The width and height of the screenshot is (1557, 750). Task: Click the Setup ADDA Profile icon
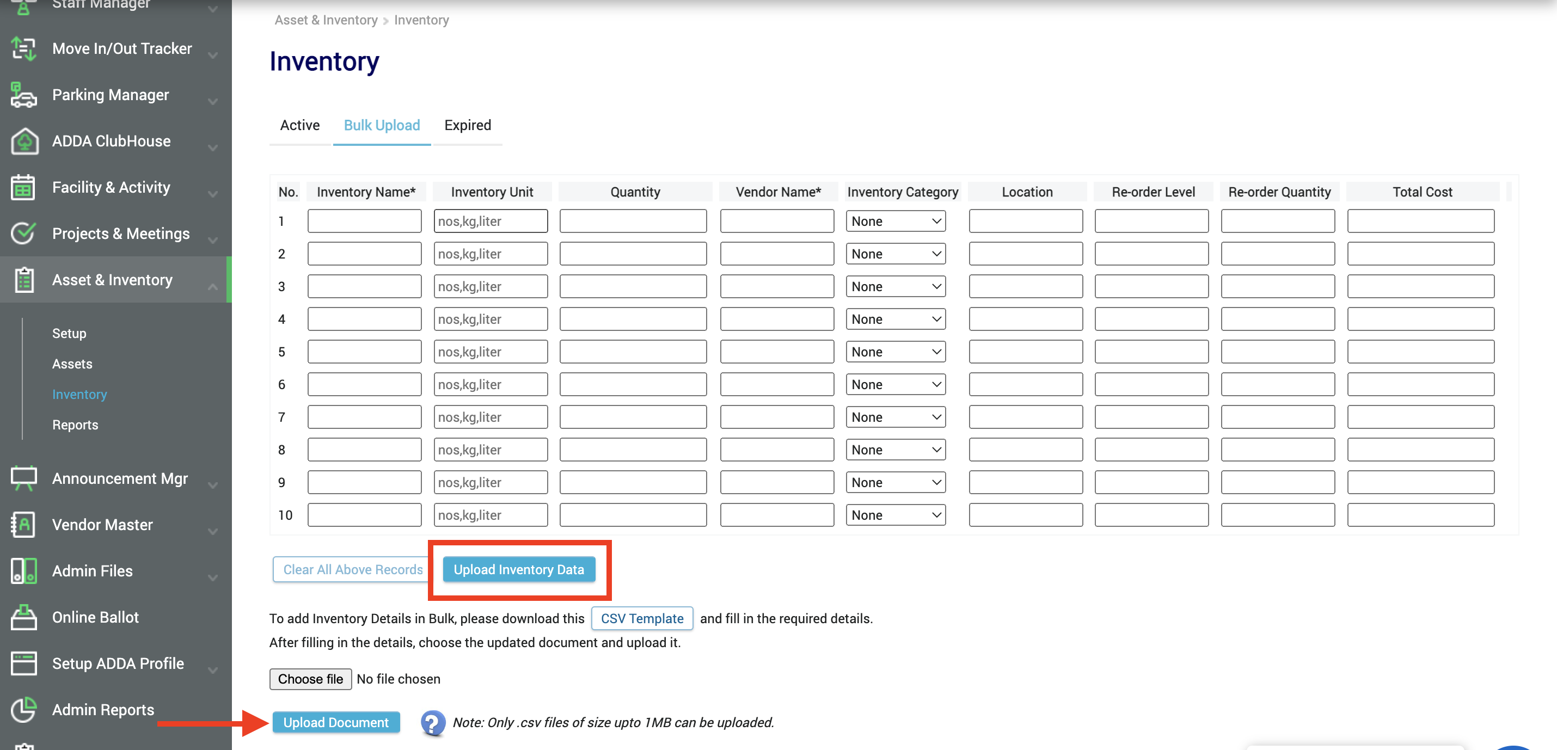(23, 663)
